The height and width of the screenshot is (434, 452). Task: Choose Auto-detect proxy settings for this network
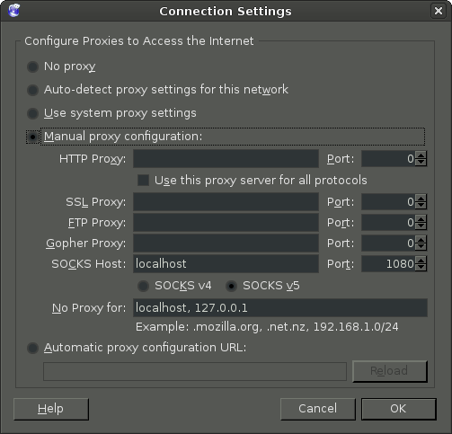pyautogui.click(x=32, y=90)
